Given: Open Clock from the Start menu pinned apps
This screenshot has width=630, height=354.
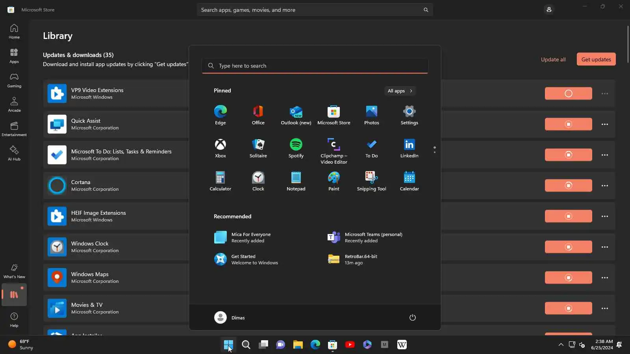Looking at the screenshot, I should (258, 181).
